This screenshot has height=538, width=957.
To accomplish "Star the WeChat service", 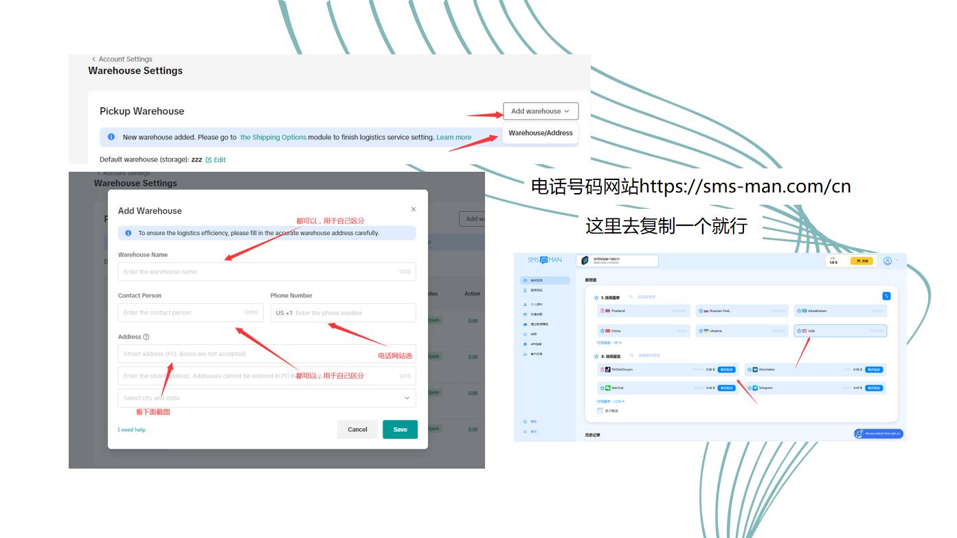I will [x=603, y=388].
